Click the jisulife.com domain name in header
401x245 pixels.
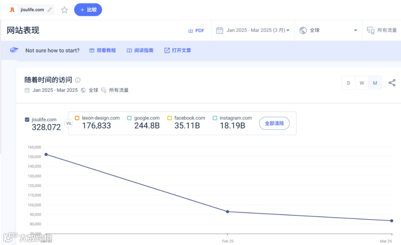click(32, 10)
